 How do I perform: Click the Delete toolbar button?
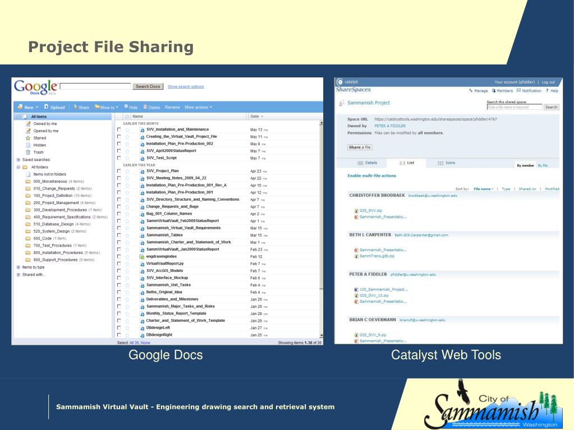(x=151, y=107)
